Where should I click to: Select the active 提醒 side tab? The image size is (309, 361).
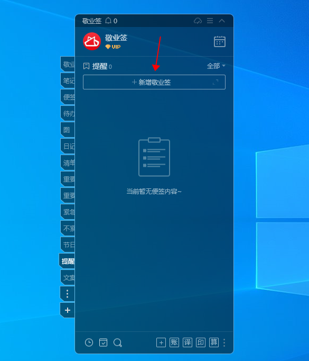pos(67,261)
